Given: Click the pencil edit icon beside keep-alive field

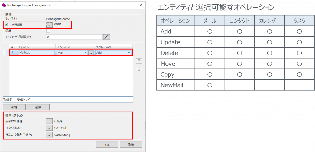Looking at the screenshot, I should click(106, 37).
